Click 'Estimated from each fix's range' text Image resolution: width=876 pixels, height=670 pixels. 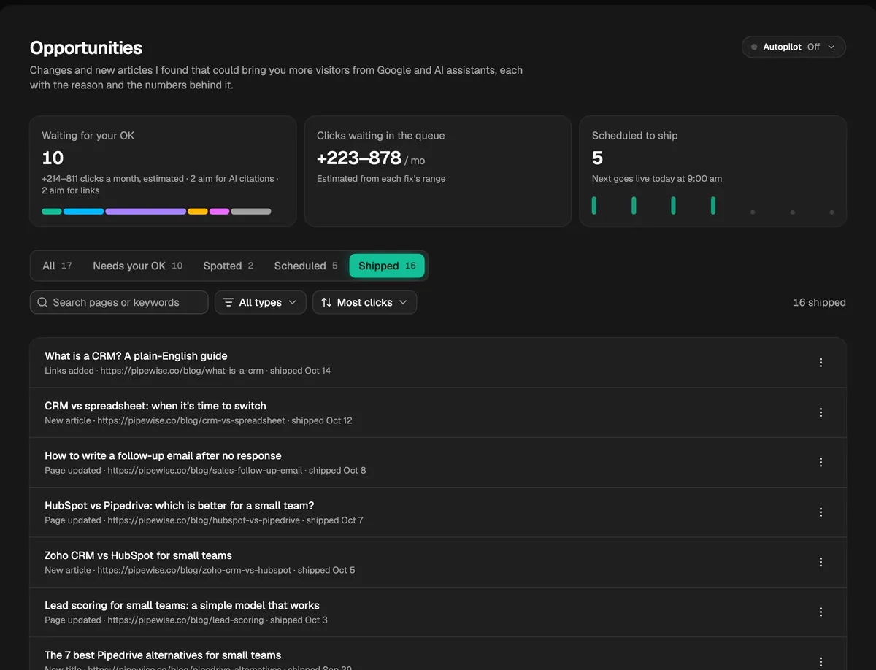(381, 179)
